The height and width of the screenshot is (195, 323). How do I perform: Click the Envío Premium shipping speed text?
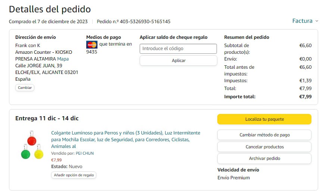[x=233, y=178]
